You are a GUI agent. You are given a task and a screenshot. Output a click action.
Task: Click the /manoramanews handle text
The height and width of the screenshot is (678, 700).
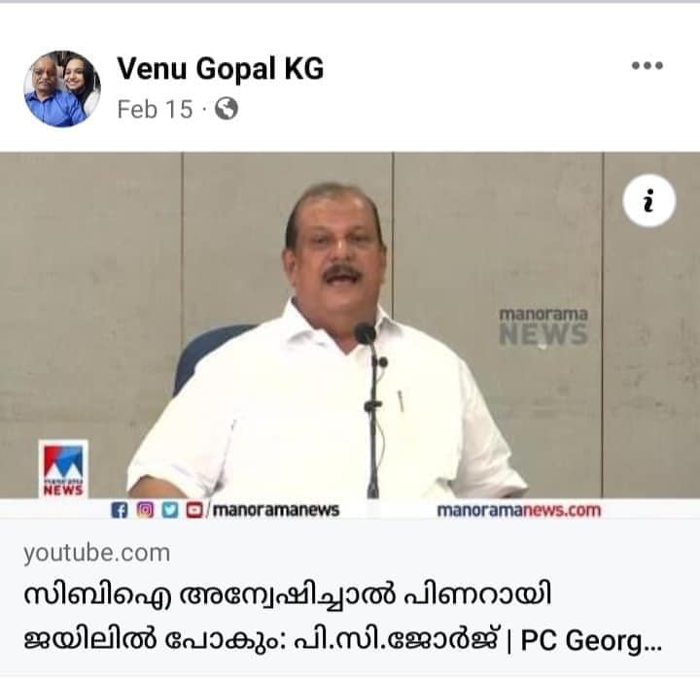[273, 510]
